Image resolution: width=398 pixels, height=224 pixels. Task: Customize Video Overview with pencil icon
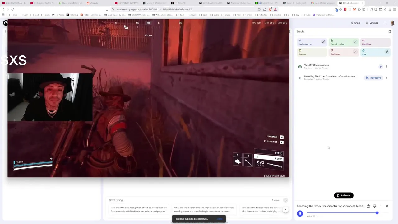pos(355,42)
